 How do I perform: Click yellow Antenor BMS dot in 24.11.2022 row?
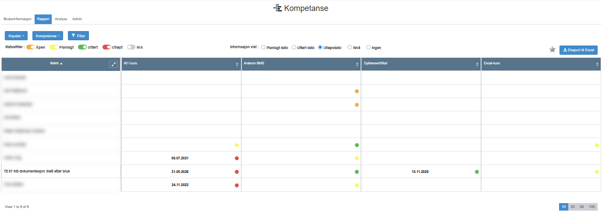357,185
